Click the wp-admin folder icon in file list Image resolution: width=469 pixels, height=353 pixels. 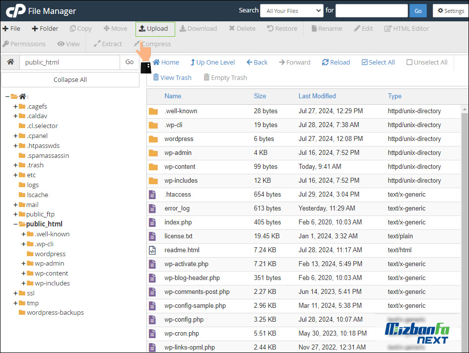153,153
